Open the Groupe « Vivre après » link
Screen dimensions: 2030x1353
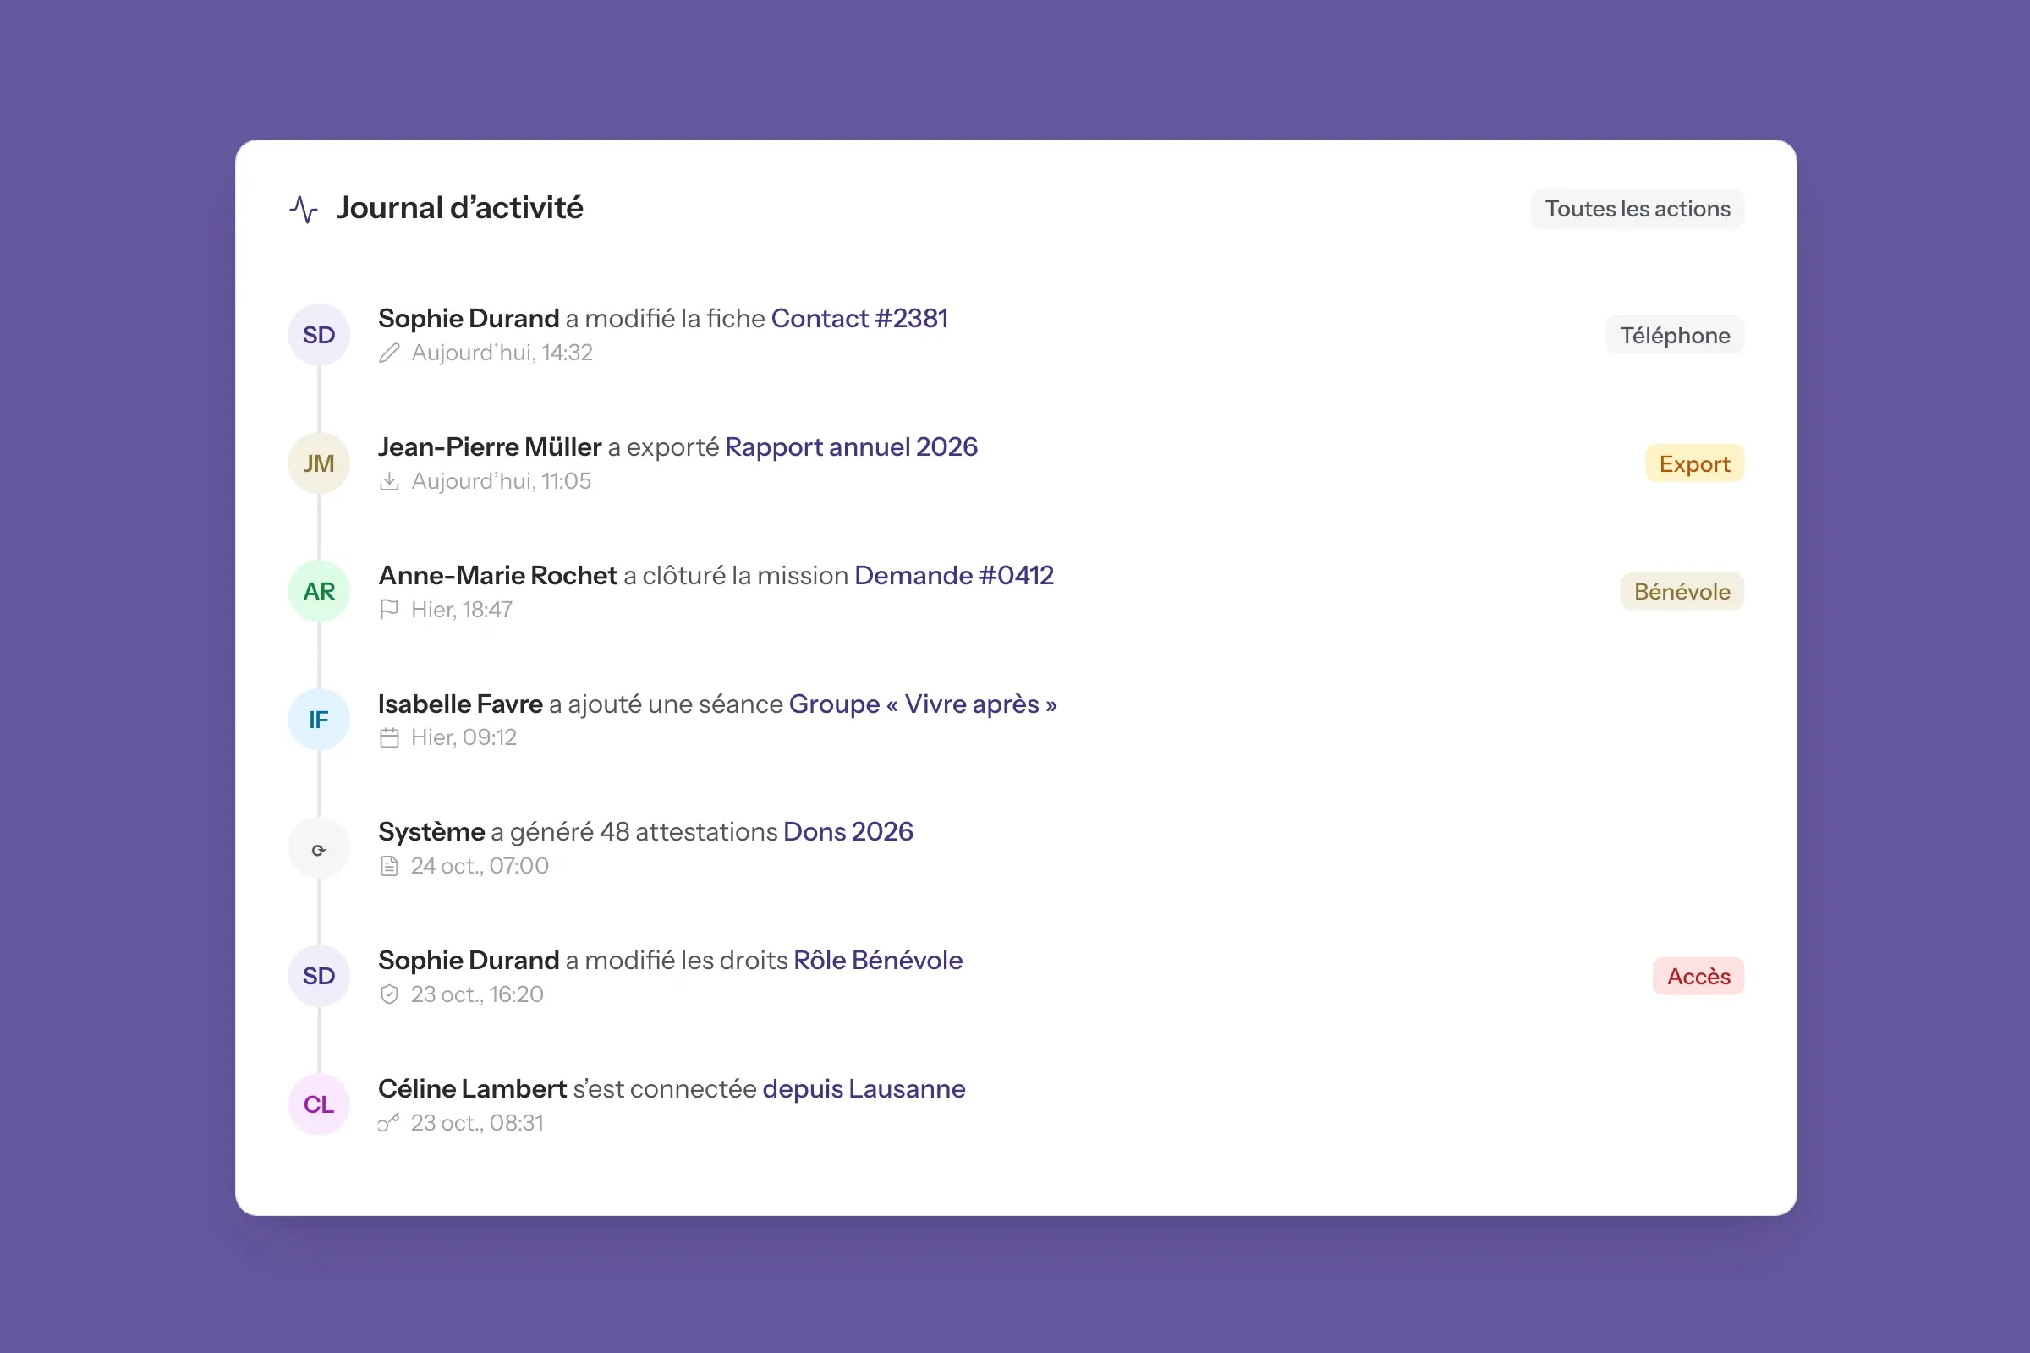coord(923,704)
